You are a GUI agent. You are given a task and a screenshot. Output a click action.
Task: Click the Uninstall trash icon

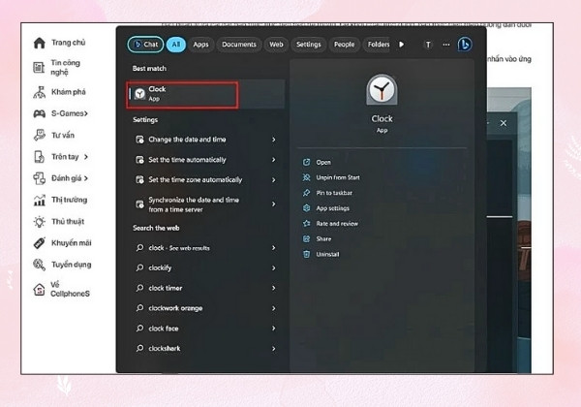[306, 254]
